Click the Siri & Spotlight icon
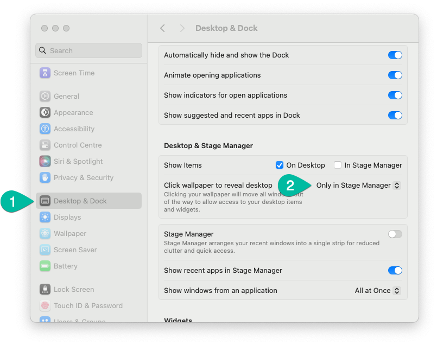The height and width of the screenshot is (345, 437). pos(45,162)
